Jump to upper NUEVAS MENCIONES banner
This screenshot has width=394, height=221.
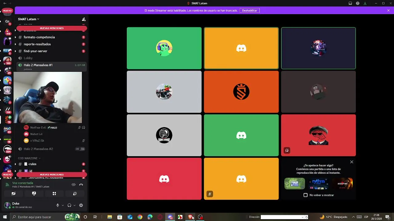click(52, 28)
